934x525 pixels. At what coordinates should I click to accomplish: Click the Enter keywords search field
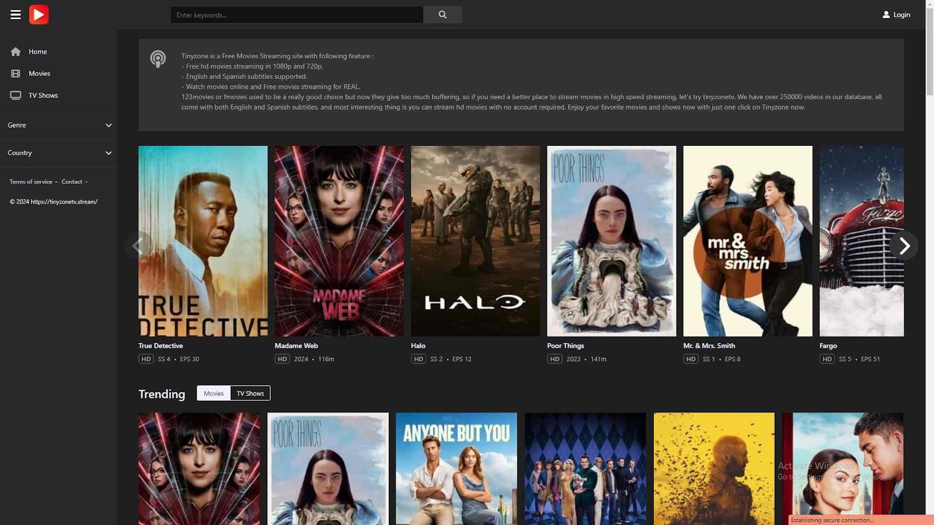[x=297, y=15]
